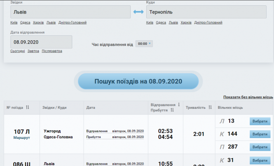The height and width of the screenshot is (166, 274).
Task: Set the date to Післязавтра
Action: point(52,51)
